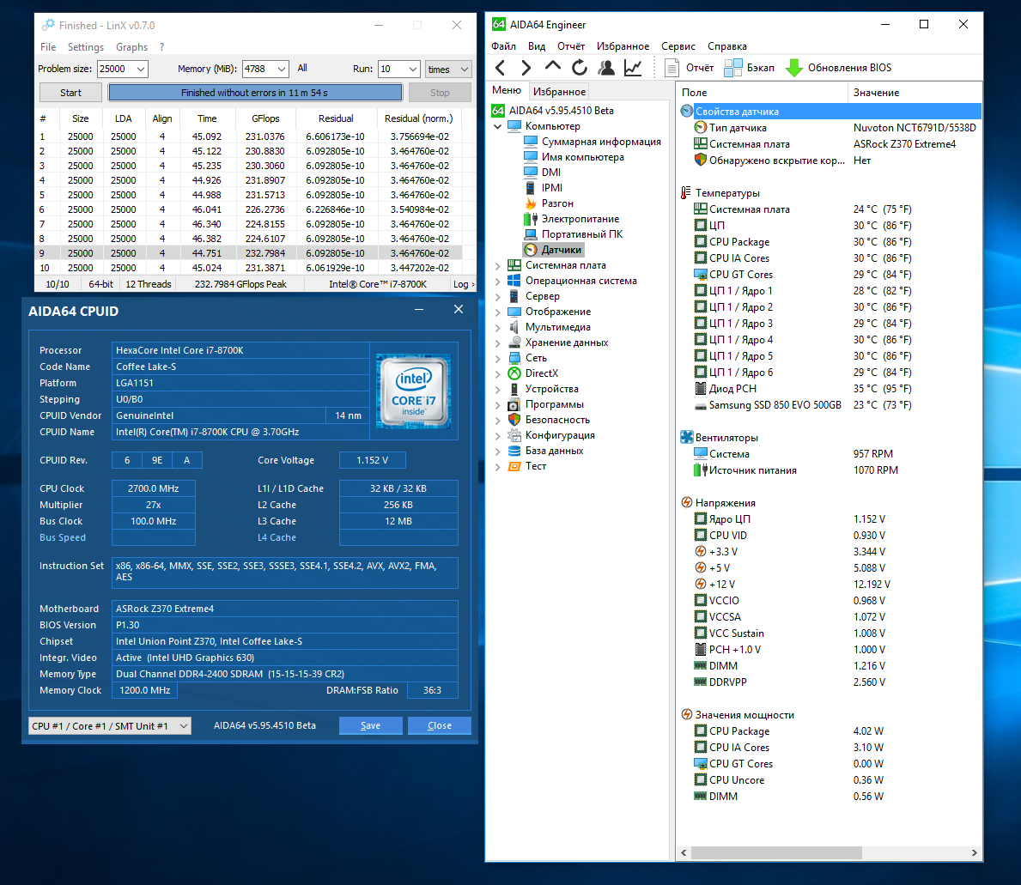Expand the Системная плата tree node
Image resolution: width=1021 pixels, height=885 pixels.
497,265
